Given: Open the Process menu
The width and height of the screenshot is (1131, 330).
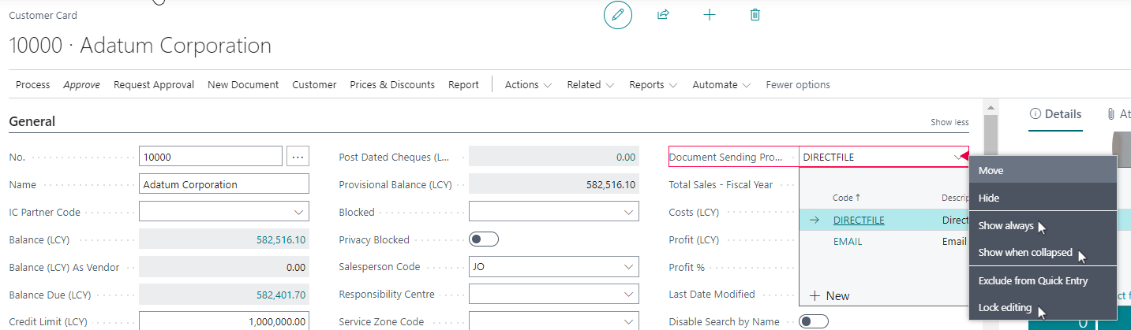Looking at the screenshot, I should 32,84.
